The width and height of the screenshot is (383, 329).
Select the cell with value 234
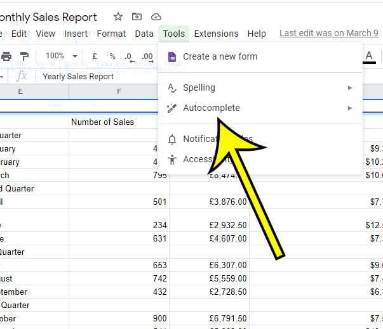[x=119, y=220]
